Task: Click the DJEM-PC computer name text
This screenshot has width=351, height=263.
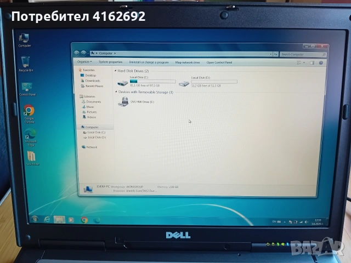Action: (x=103, y=186)
